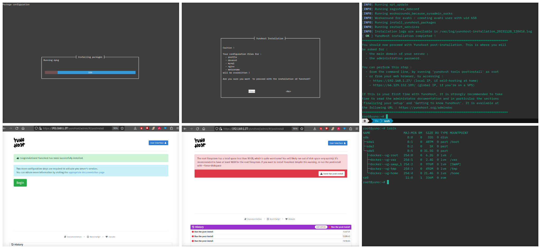Click the 15% package install progress bar
The image size is (541, 249).
[x=90, y=72]
